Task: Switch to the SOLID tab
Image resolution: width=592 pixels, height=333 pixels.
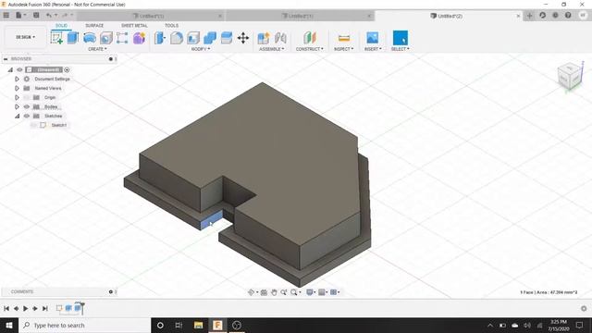Action: (x=62, y=26)
